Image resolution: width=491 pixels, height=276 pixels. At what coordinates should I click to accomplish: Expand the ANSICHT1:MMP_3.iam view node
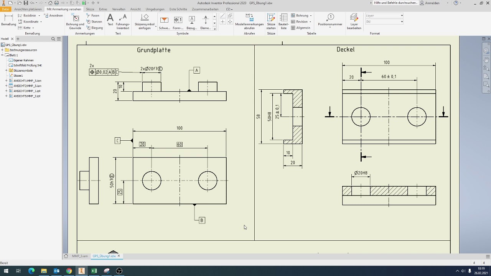(7, 80)
